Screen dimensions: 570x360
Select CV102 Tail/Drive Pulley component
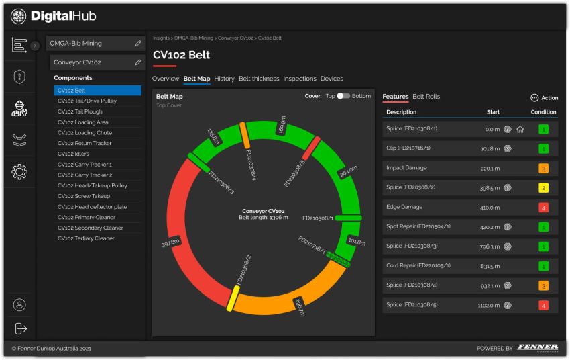pyautogui.click(x=97, y=101)
